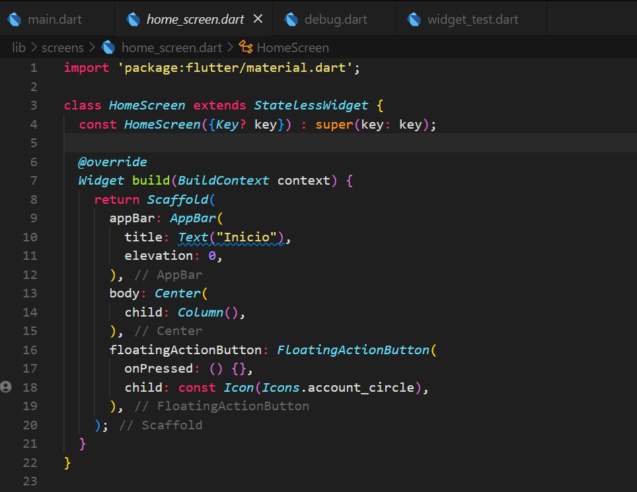Viewport: 637px width, 492px height.
Task: Switch to the main.dart tab
Action: 55,20
